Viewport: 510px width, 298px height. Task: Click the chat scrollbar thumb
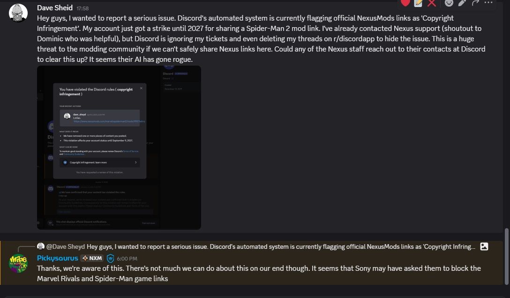click(x=506, y=256)
